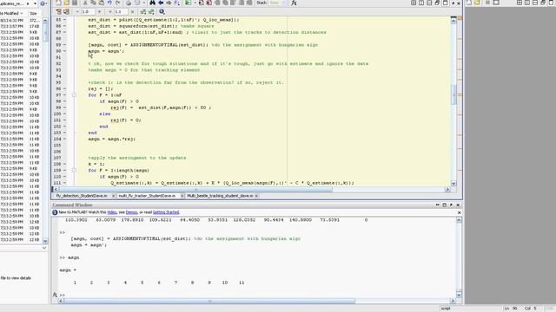Open the fx function browser
Viewport: 556px width, 312px height.
tap(294, 3)
